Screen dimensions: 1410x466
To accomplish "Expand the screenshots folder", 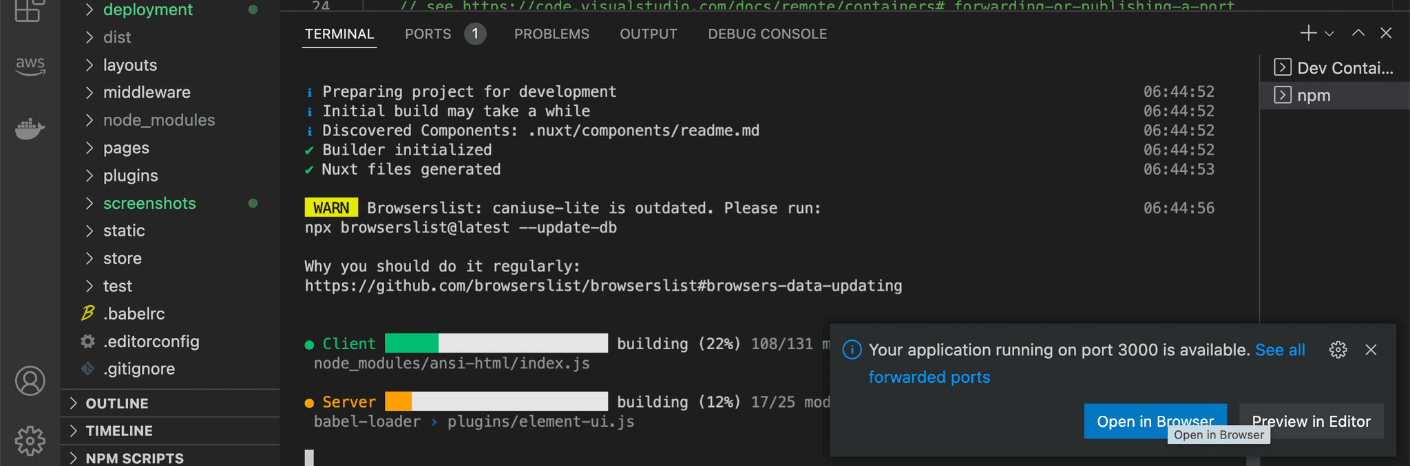I will [149, 203].
